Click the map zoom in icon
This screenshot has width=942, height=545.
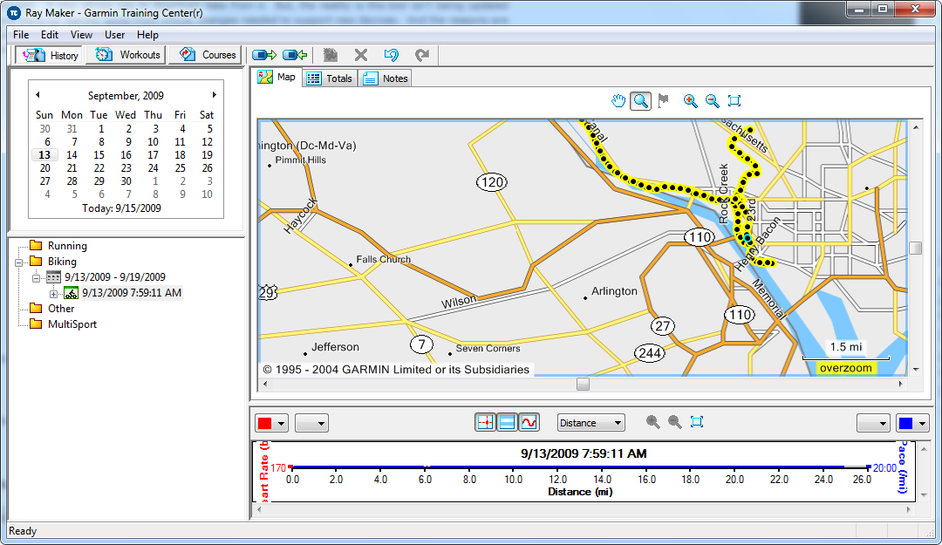690,101
